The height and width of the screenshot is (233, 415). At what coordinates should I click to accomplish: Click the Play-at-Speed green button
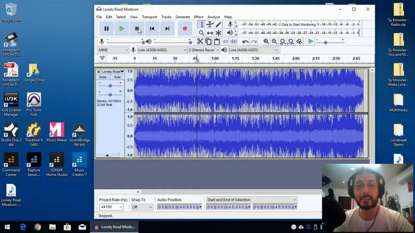point(311,41)
